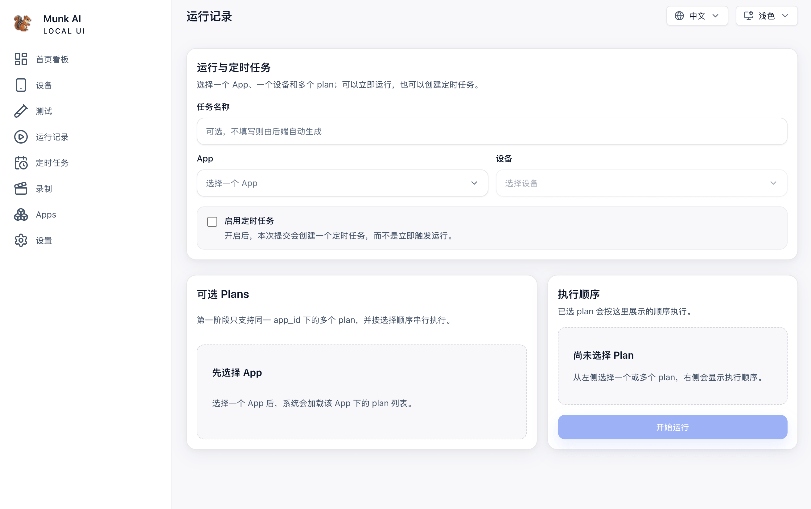The width and height of the screenshot is (811, 509).
Task: Click the LOCAL UI subtitle text
Action: [64, 31]
